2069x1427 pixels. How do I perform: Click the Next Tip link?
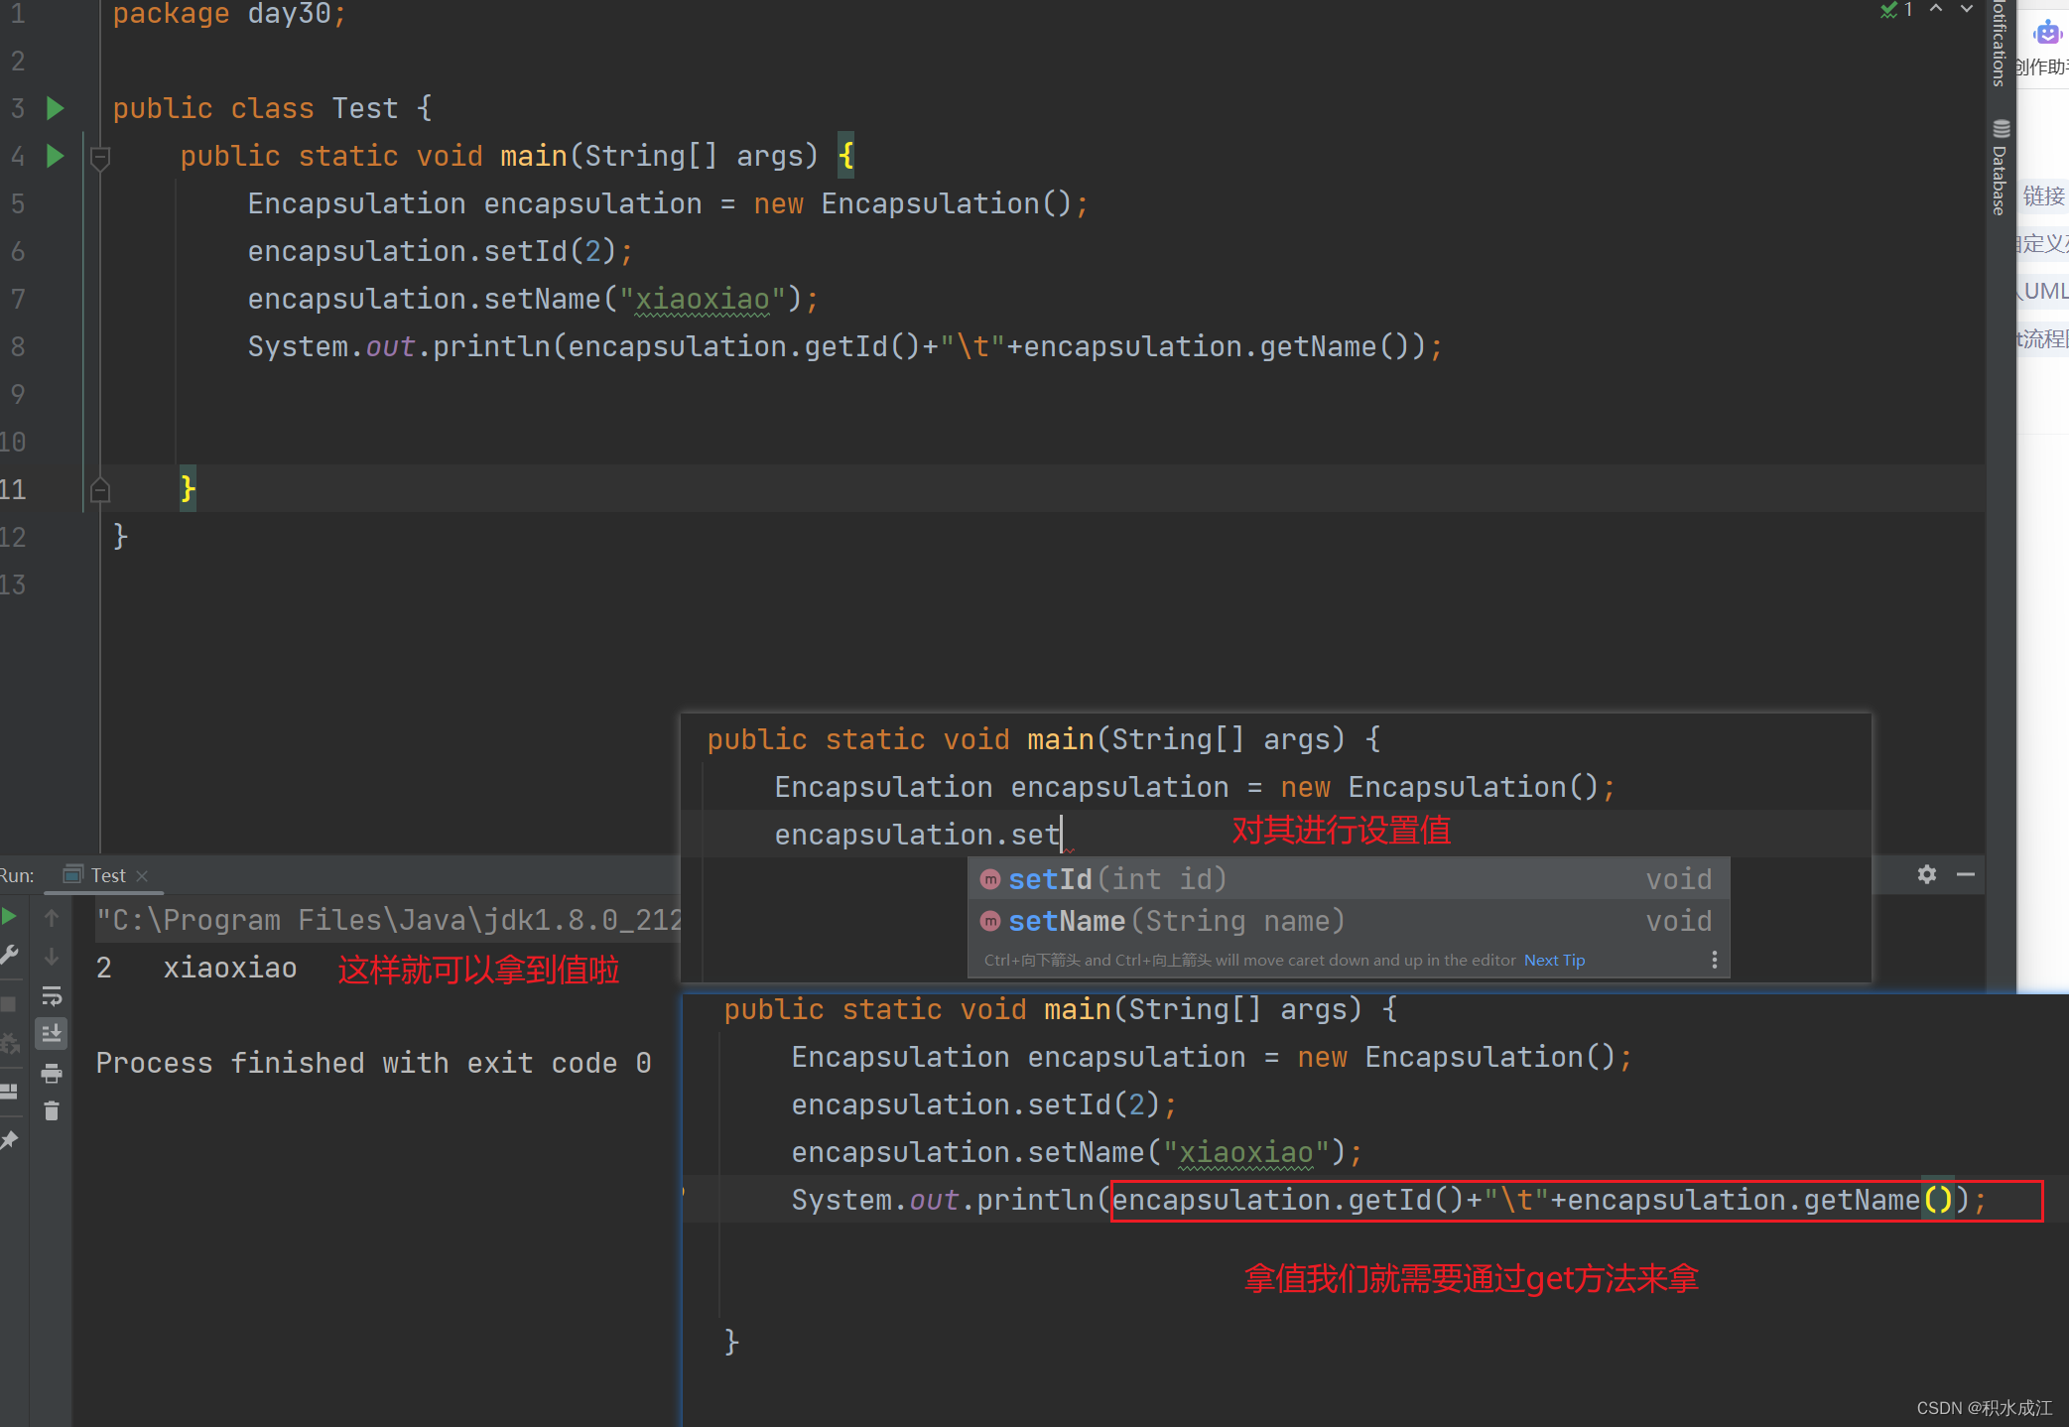pos(1554,960)
